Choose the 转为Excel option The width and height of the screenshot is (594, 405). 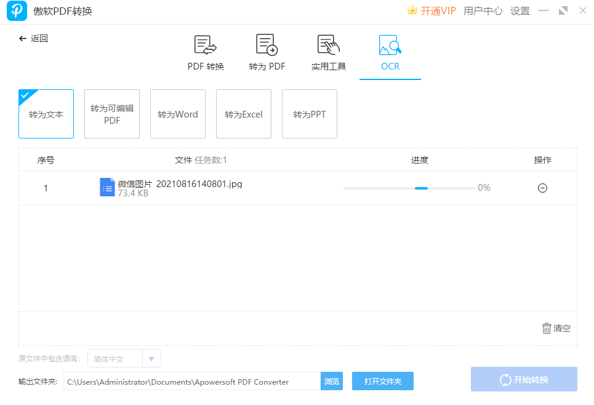pyautogui.click(x=244, y=114)
